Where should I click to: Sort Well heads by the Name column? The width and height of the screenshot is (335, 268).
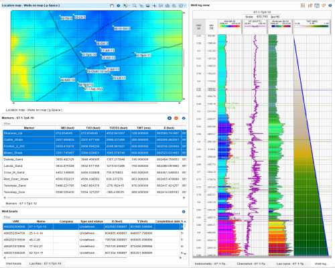click(41, 221)
